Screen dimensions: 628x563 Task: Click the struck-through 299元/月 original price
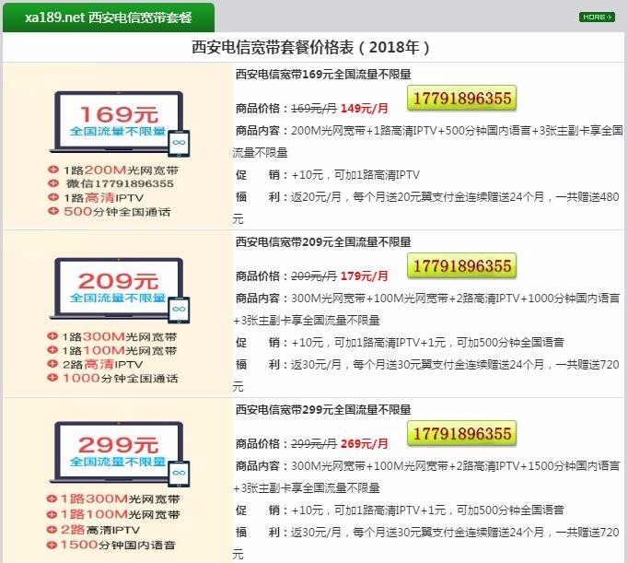[314, 443]
